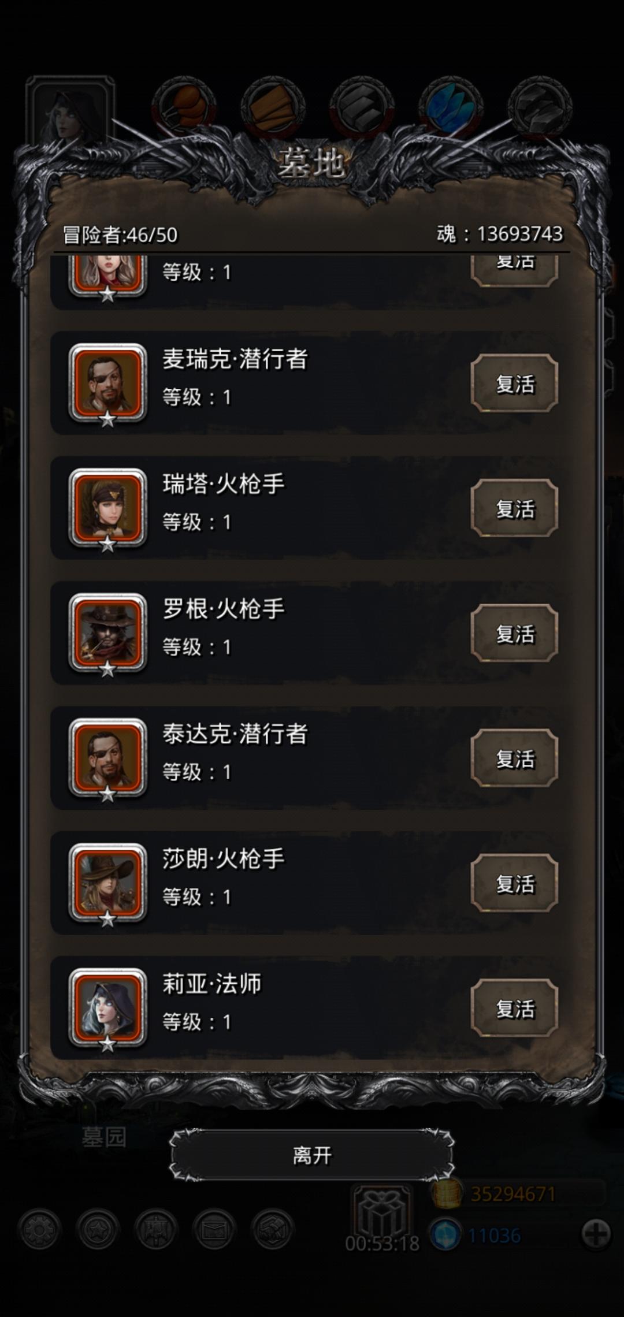This screenshot has height=1317, width=624.
Task: Select 麦瑞克·潜行者 eyepatch portrait
Action: tap(107, 383)
